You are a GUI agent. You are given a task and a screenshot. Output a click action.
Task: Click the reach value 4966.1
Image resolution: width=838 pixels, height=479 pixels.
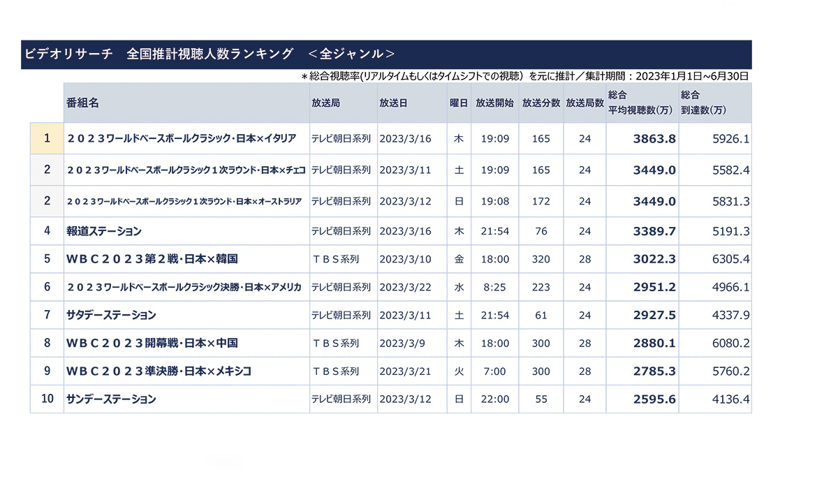(730, 287)
